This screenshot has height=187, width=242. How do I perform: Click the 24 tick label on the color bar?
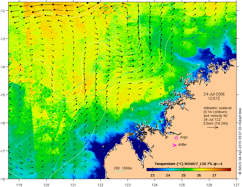click(168, 175)
